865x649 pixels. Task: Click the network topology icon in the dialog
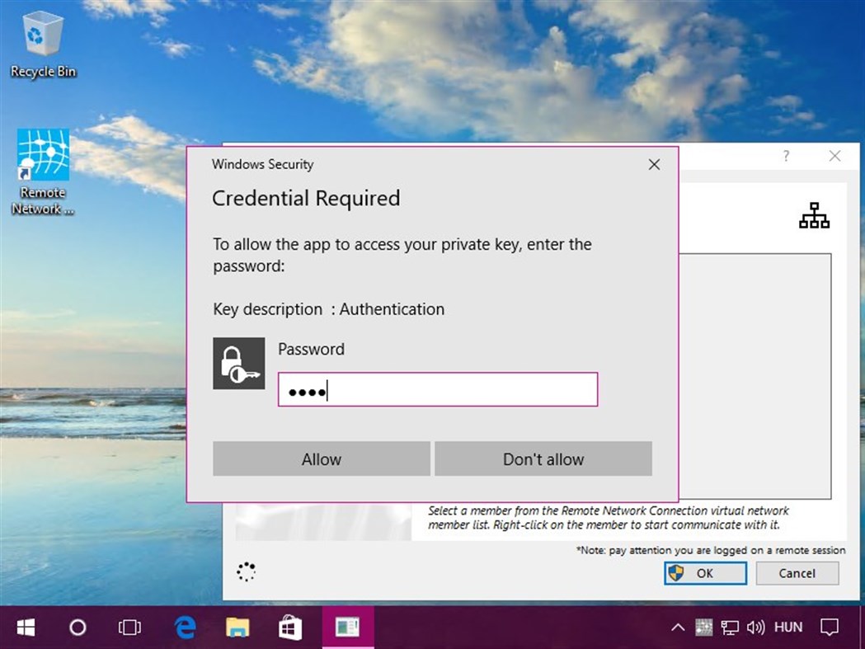click(x=814, y=215)
